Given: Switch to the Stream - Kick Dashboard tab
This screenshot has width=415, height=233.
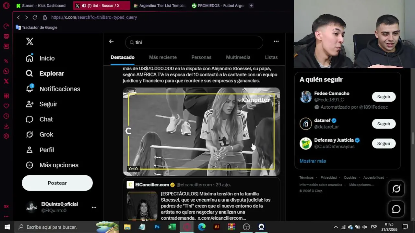Looking at the screenshot, I should pyautogui.click(x=41, y=6).
